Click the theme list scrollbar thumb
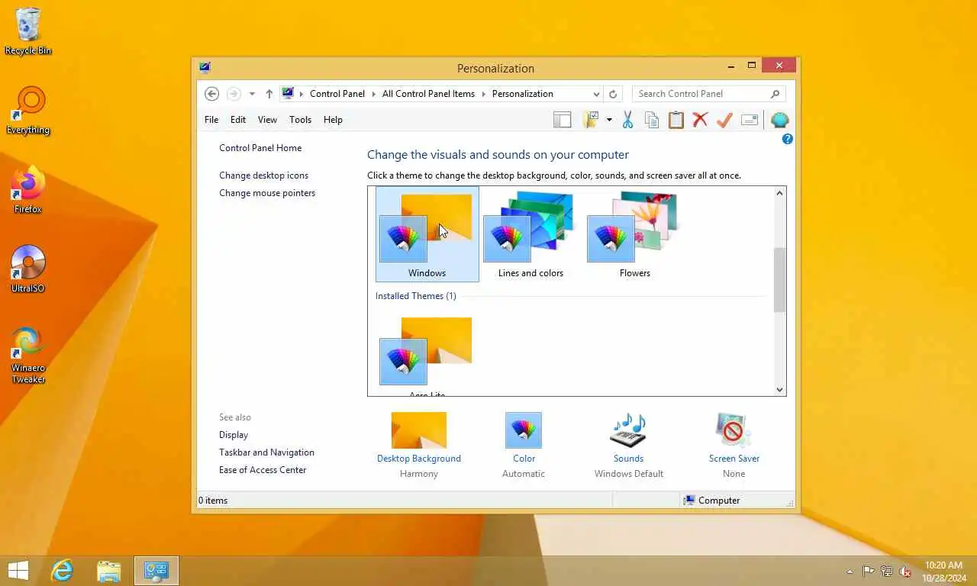The image size is (977, 586). (x=779, y=280)
